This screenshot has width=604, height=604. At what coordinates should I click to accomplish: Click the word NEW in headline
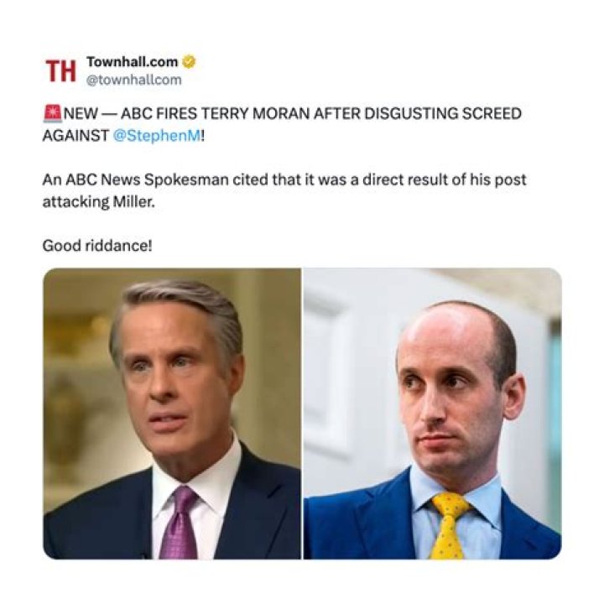click(81, 113)
